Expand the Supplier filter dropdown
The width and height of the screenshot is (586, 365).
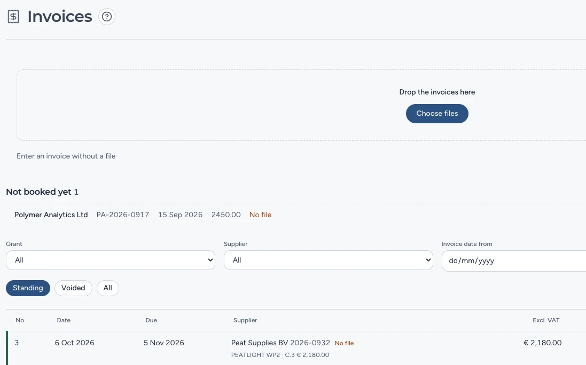click(328, 260)
